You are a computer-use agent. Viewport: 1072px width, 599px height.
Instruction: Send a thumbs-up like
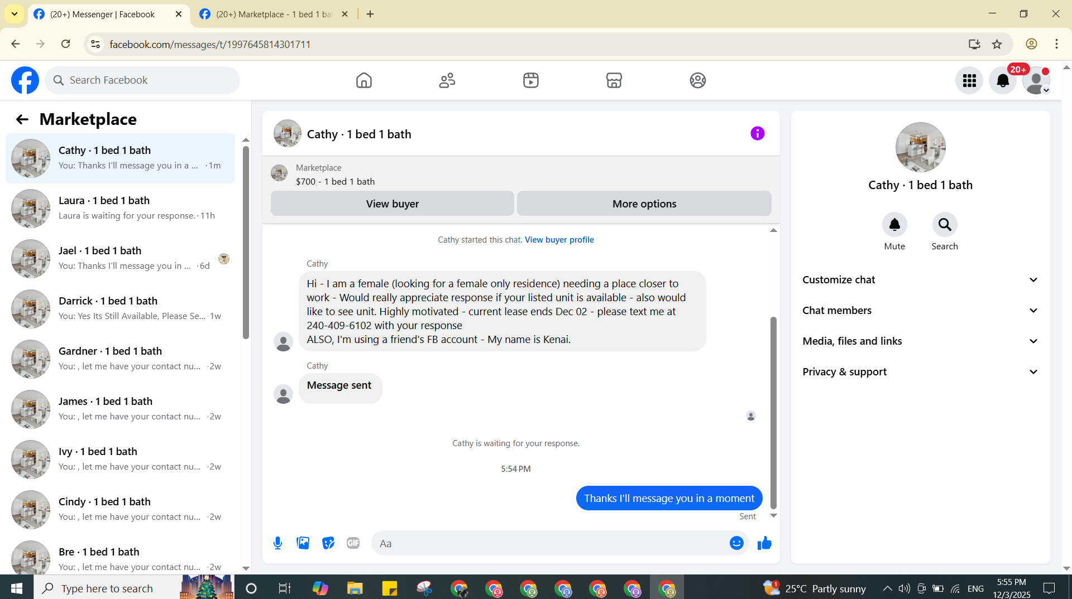point(764,543)
